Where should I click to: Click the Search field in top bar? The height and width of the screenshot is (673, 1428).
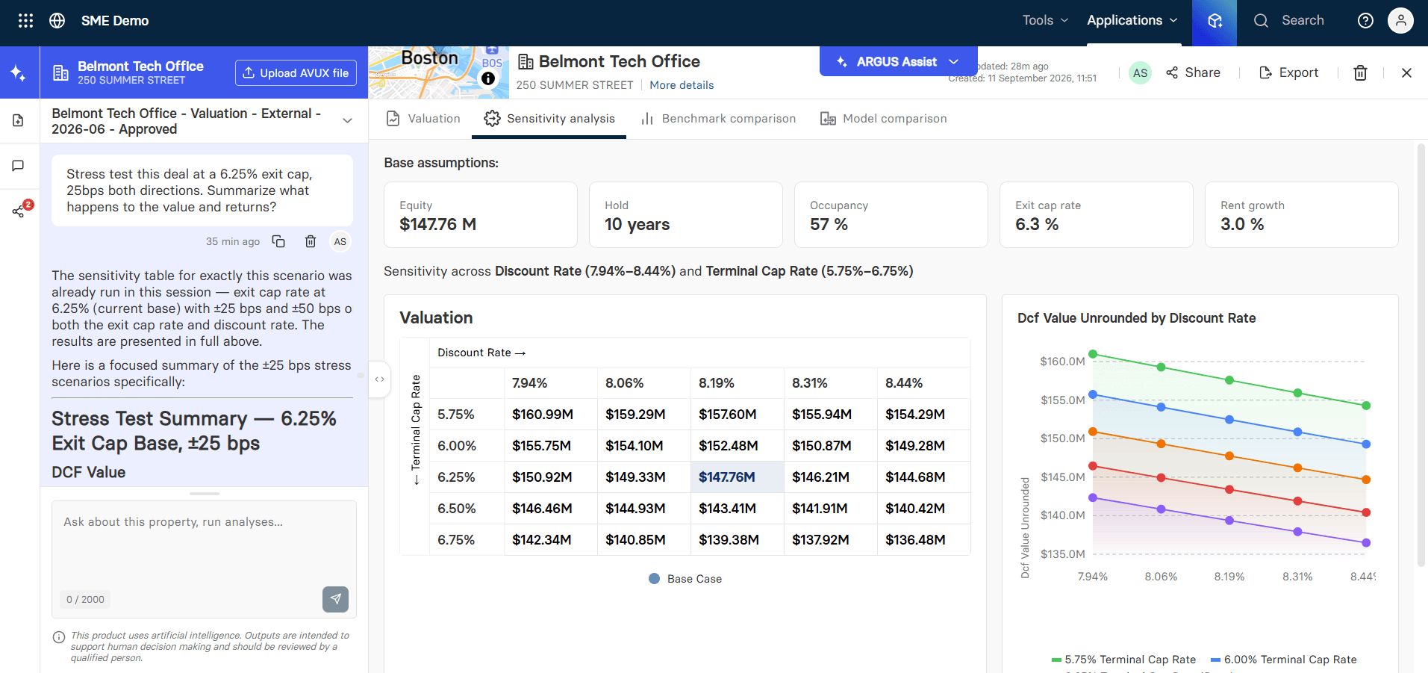(x=1289, y=21)
